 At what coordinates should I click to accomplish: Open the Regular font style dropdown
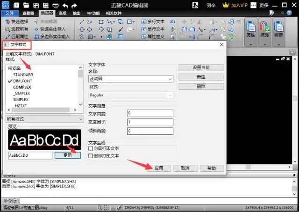point(131,95)
